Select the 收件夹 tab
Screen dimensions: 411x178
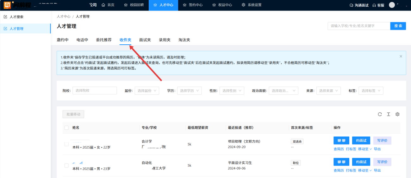(x=125, y=40)
